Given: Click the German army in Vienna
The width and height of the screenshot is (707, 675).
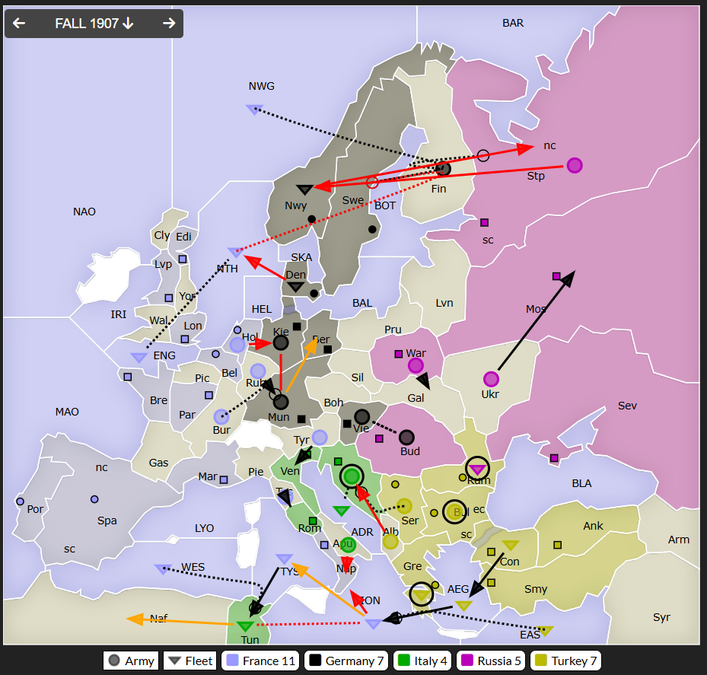Looking at the screenshot, I should point(361,417).
